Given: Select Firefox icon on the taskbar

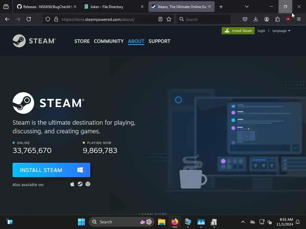Looking at the screenshot, I should 175,222.
